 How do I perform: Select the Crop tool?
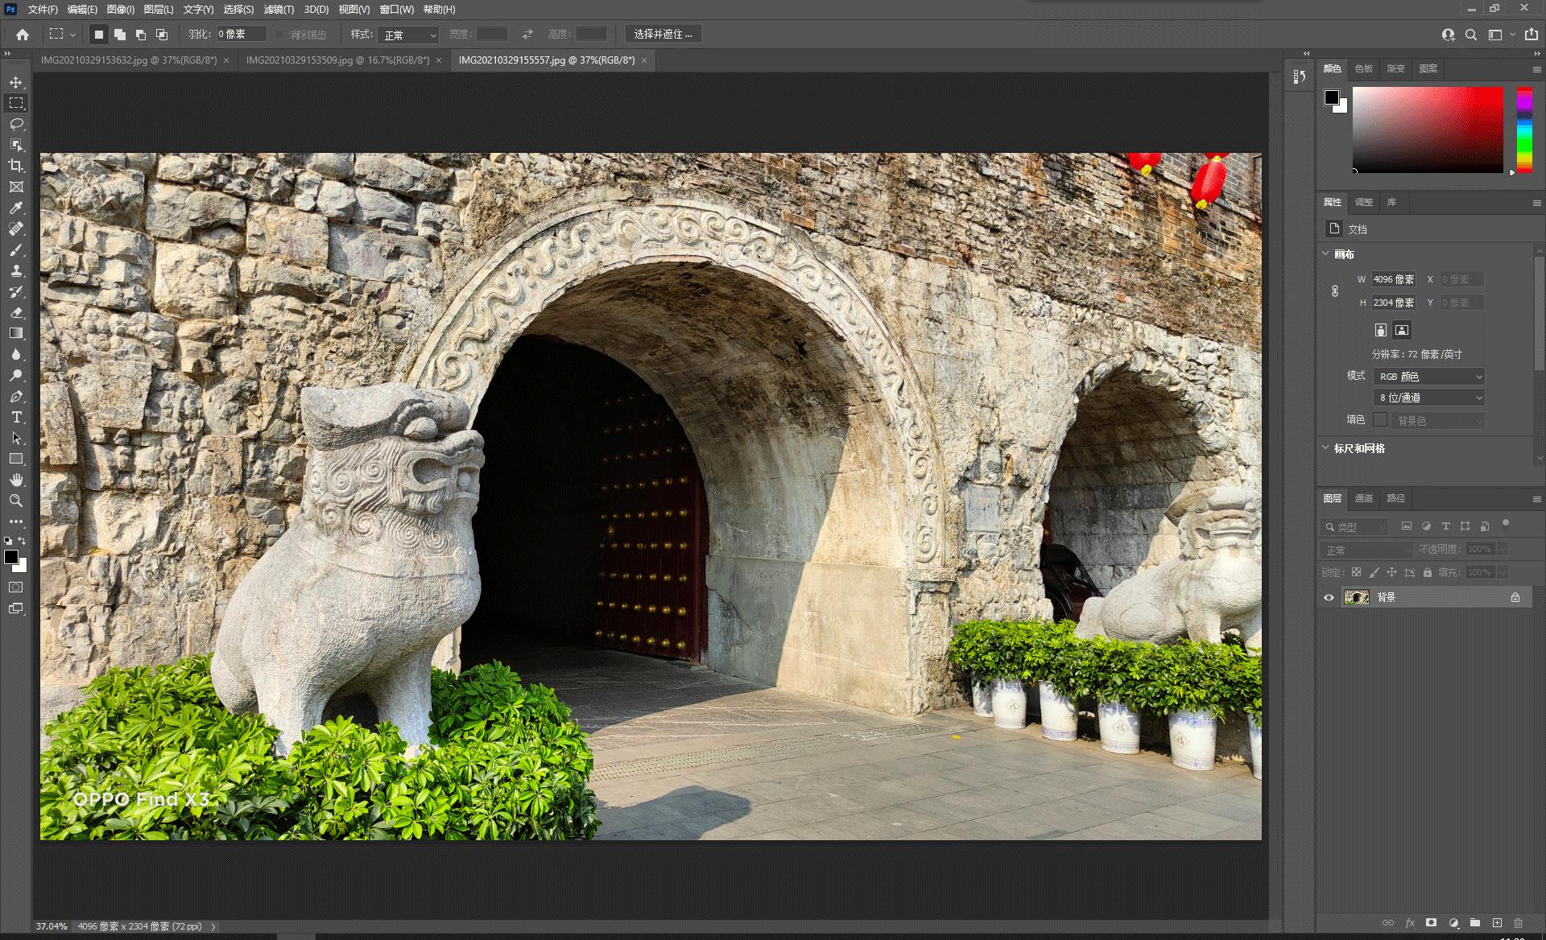click(x=16, y=166)
